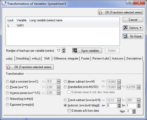Viewport: 147px width, 120px height.
Task: Click OK (Transform selected series) in x=f(x) tab
Action: 30,67
